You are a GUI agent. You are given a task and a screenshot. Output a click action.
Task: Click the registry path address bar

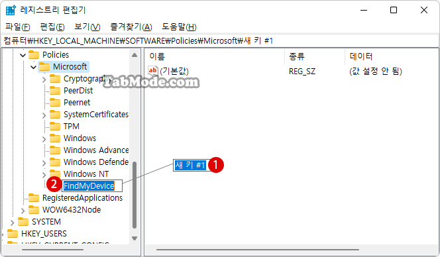220,41
